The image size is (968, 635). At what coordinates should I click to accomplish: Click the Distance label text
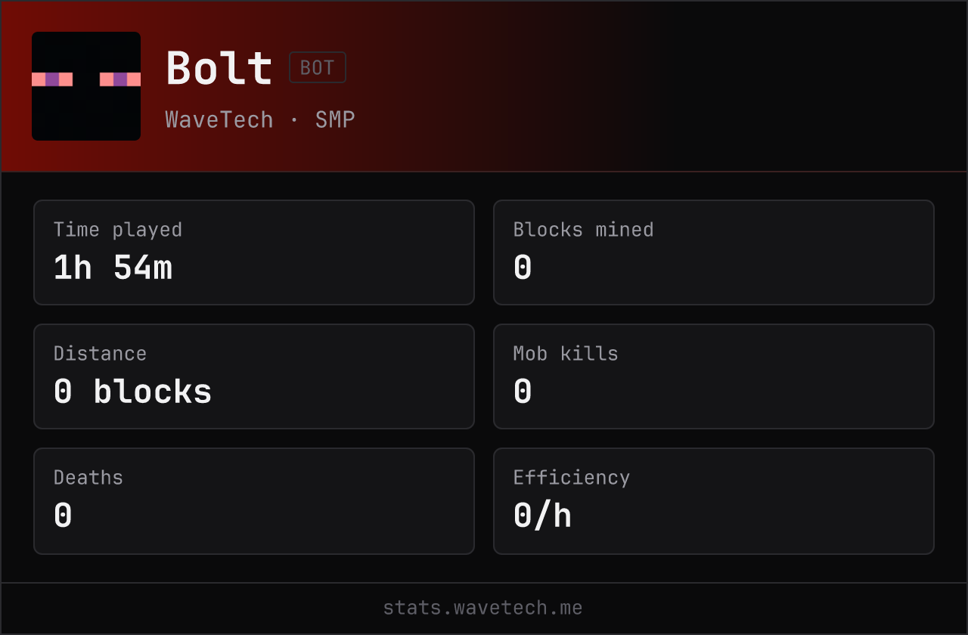click(100, 354)
